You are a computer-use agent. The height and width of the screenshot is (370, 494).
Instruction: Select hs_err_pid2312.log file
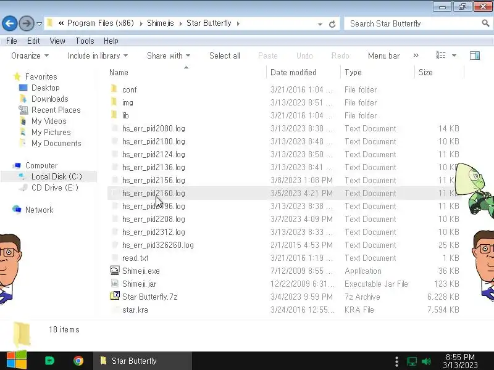click(x=153, y=232)
